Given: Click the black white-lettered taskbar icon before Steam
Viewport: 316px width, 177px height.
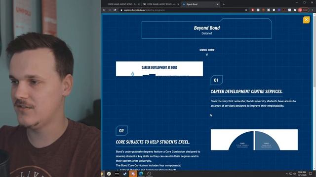Looking at the screenshot, I should point(117,174).
